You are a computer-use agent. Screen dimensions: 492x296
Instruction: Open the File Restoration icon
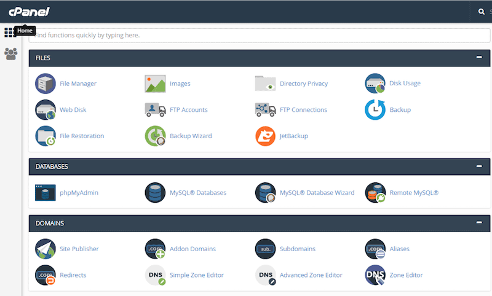46,136
